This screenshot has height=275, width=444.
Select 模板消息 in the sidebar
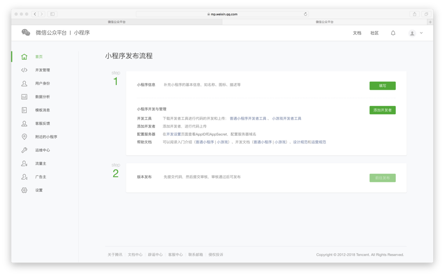pyautogui.click(x=43, y=110)
